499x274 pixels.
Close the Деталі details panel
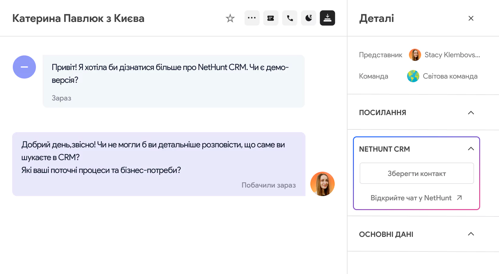[x=471, y=18]
